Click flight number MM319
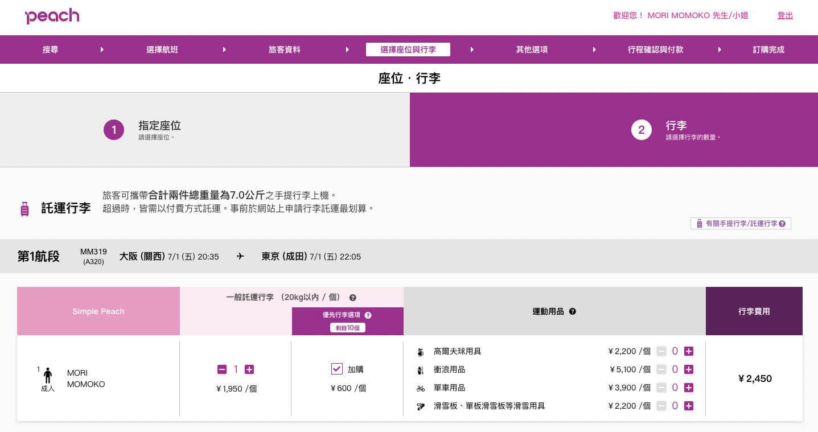818x432 pixels. pyautogui.click(x=93, y=252)
